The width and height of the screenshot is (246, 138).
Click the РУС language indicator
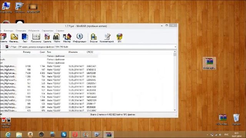click(226, 135)
